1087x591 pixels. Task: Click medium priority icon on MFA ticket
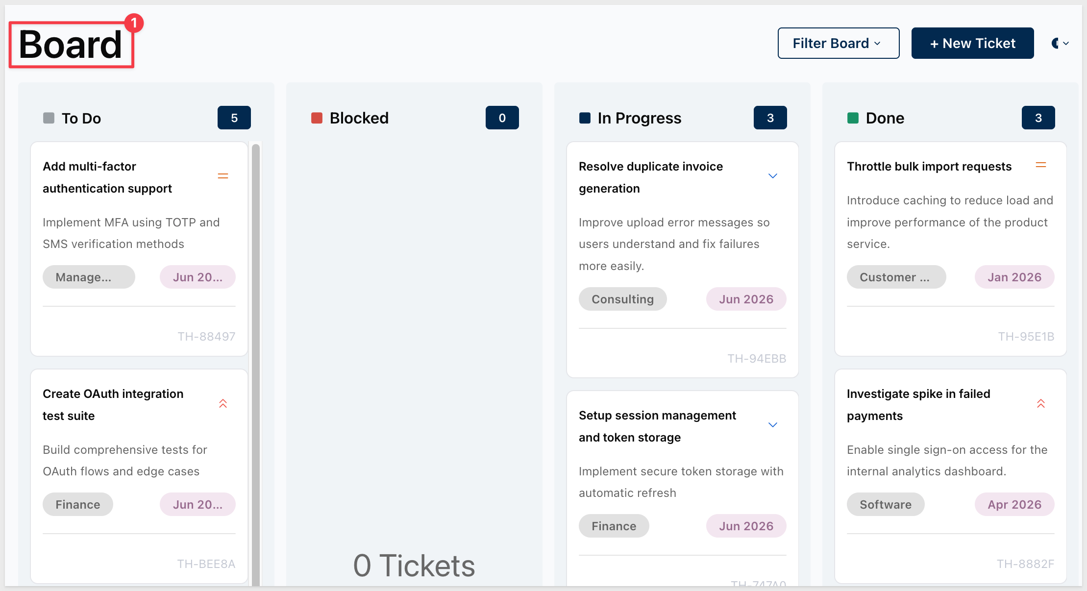click(223, 176)
